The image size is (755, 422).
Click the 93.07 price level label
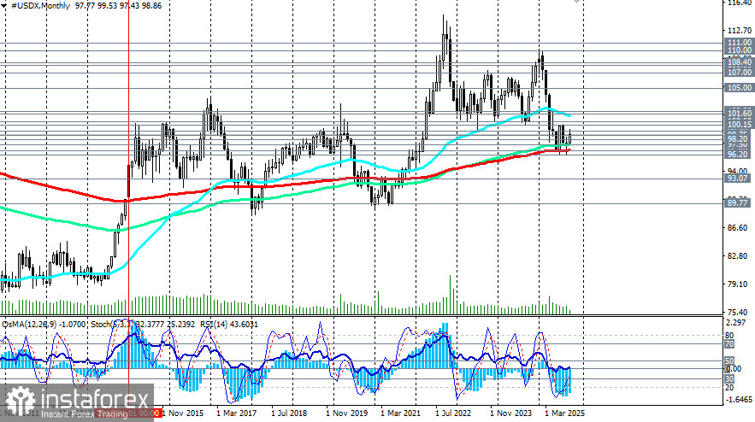(x=739, y=179)
